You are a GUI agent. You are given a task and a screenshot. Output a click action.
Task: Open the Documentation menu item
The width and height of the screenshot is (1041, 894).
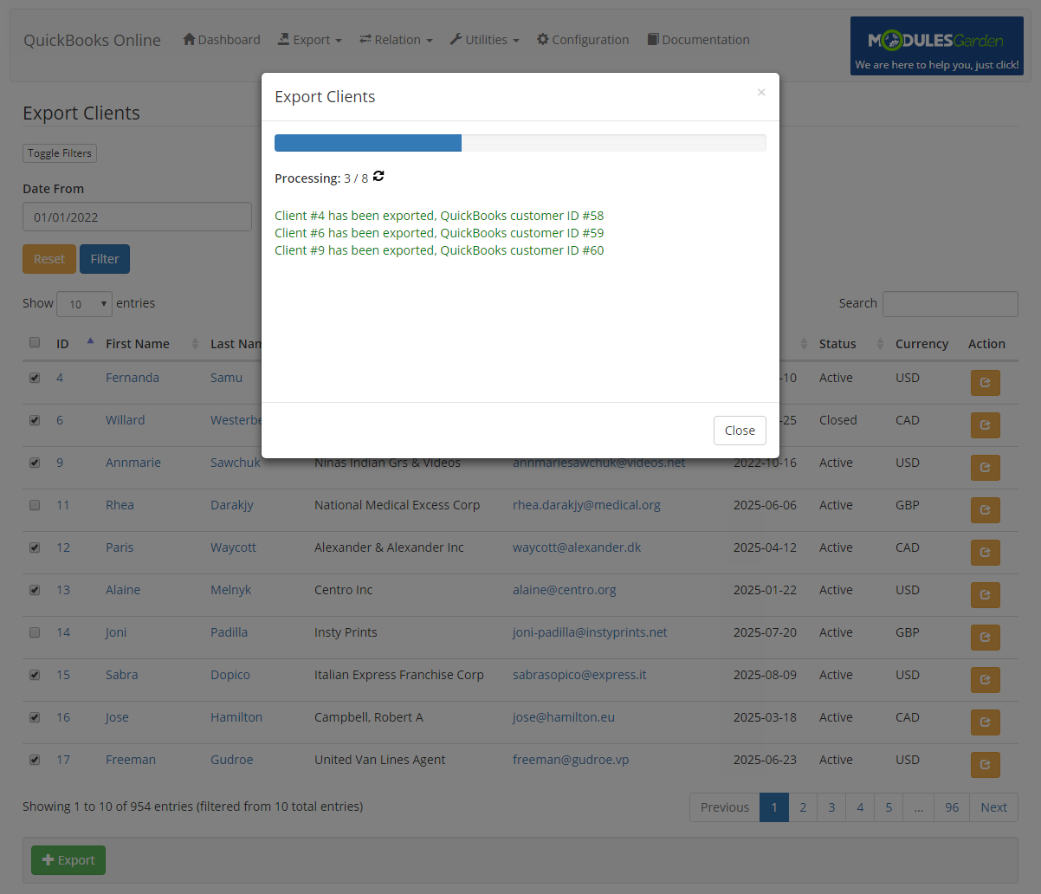coord(698,39)
